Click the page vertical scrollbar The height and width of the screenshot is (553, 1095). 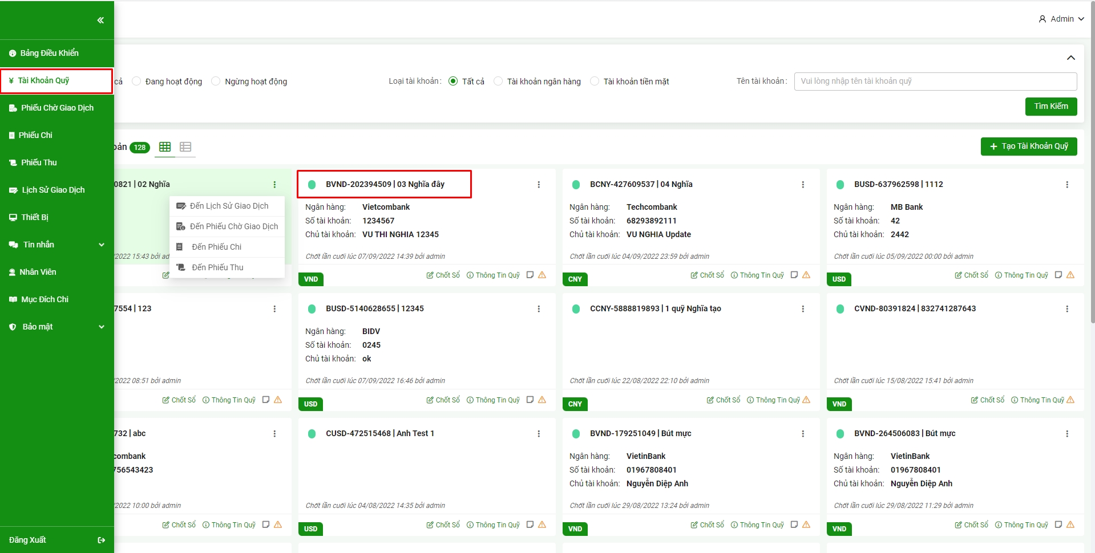click(x=1092, y=171)
